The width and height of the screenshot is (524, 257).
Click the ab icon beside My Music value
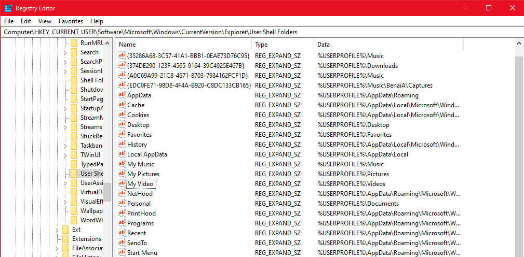point(122,164)
